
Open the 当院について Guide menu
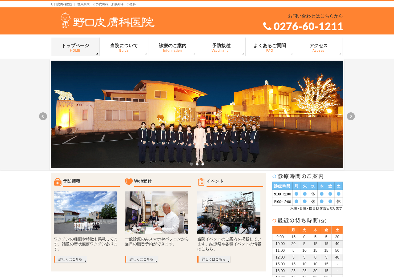pyautogui.click(x=124, y=47)
